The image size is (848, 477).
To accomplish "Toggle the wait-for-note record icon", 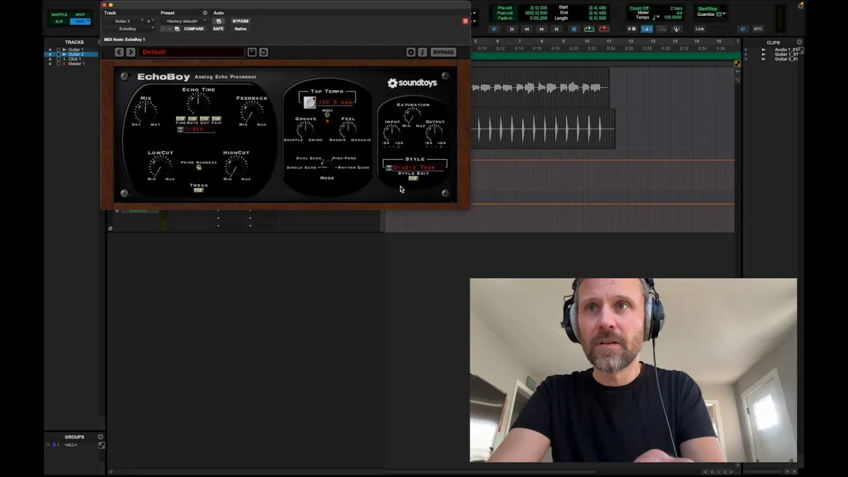I will pos(631,28).
